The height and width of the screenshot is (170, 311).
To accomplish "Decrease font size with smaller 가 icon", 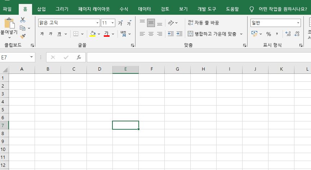I will tap(129, 23).
